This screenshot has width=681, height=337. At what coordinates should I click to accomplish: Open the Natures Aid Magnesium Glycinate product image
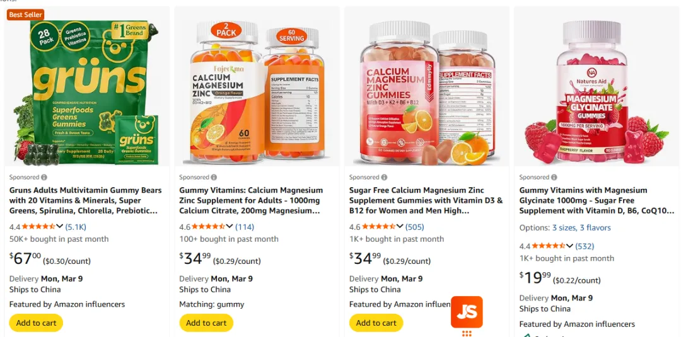(x=597, y=87)
